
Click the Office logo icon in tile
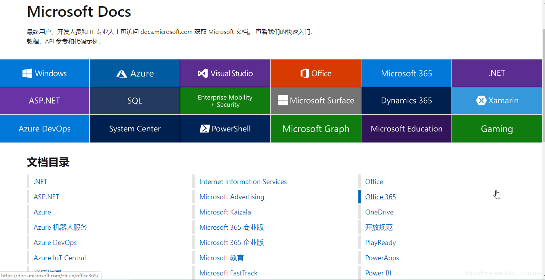pos(304,74)
